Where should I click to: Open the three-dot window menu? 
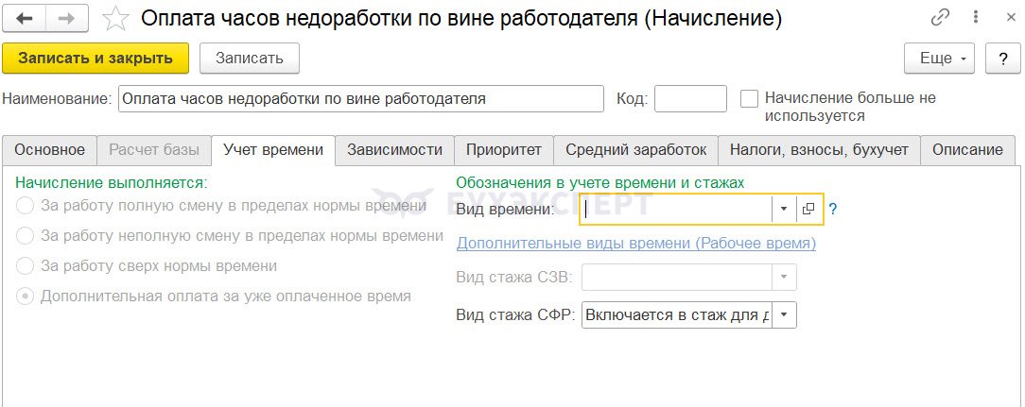click(976, 18)
